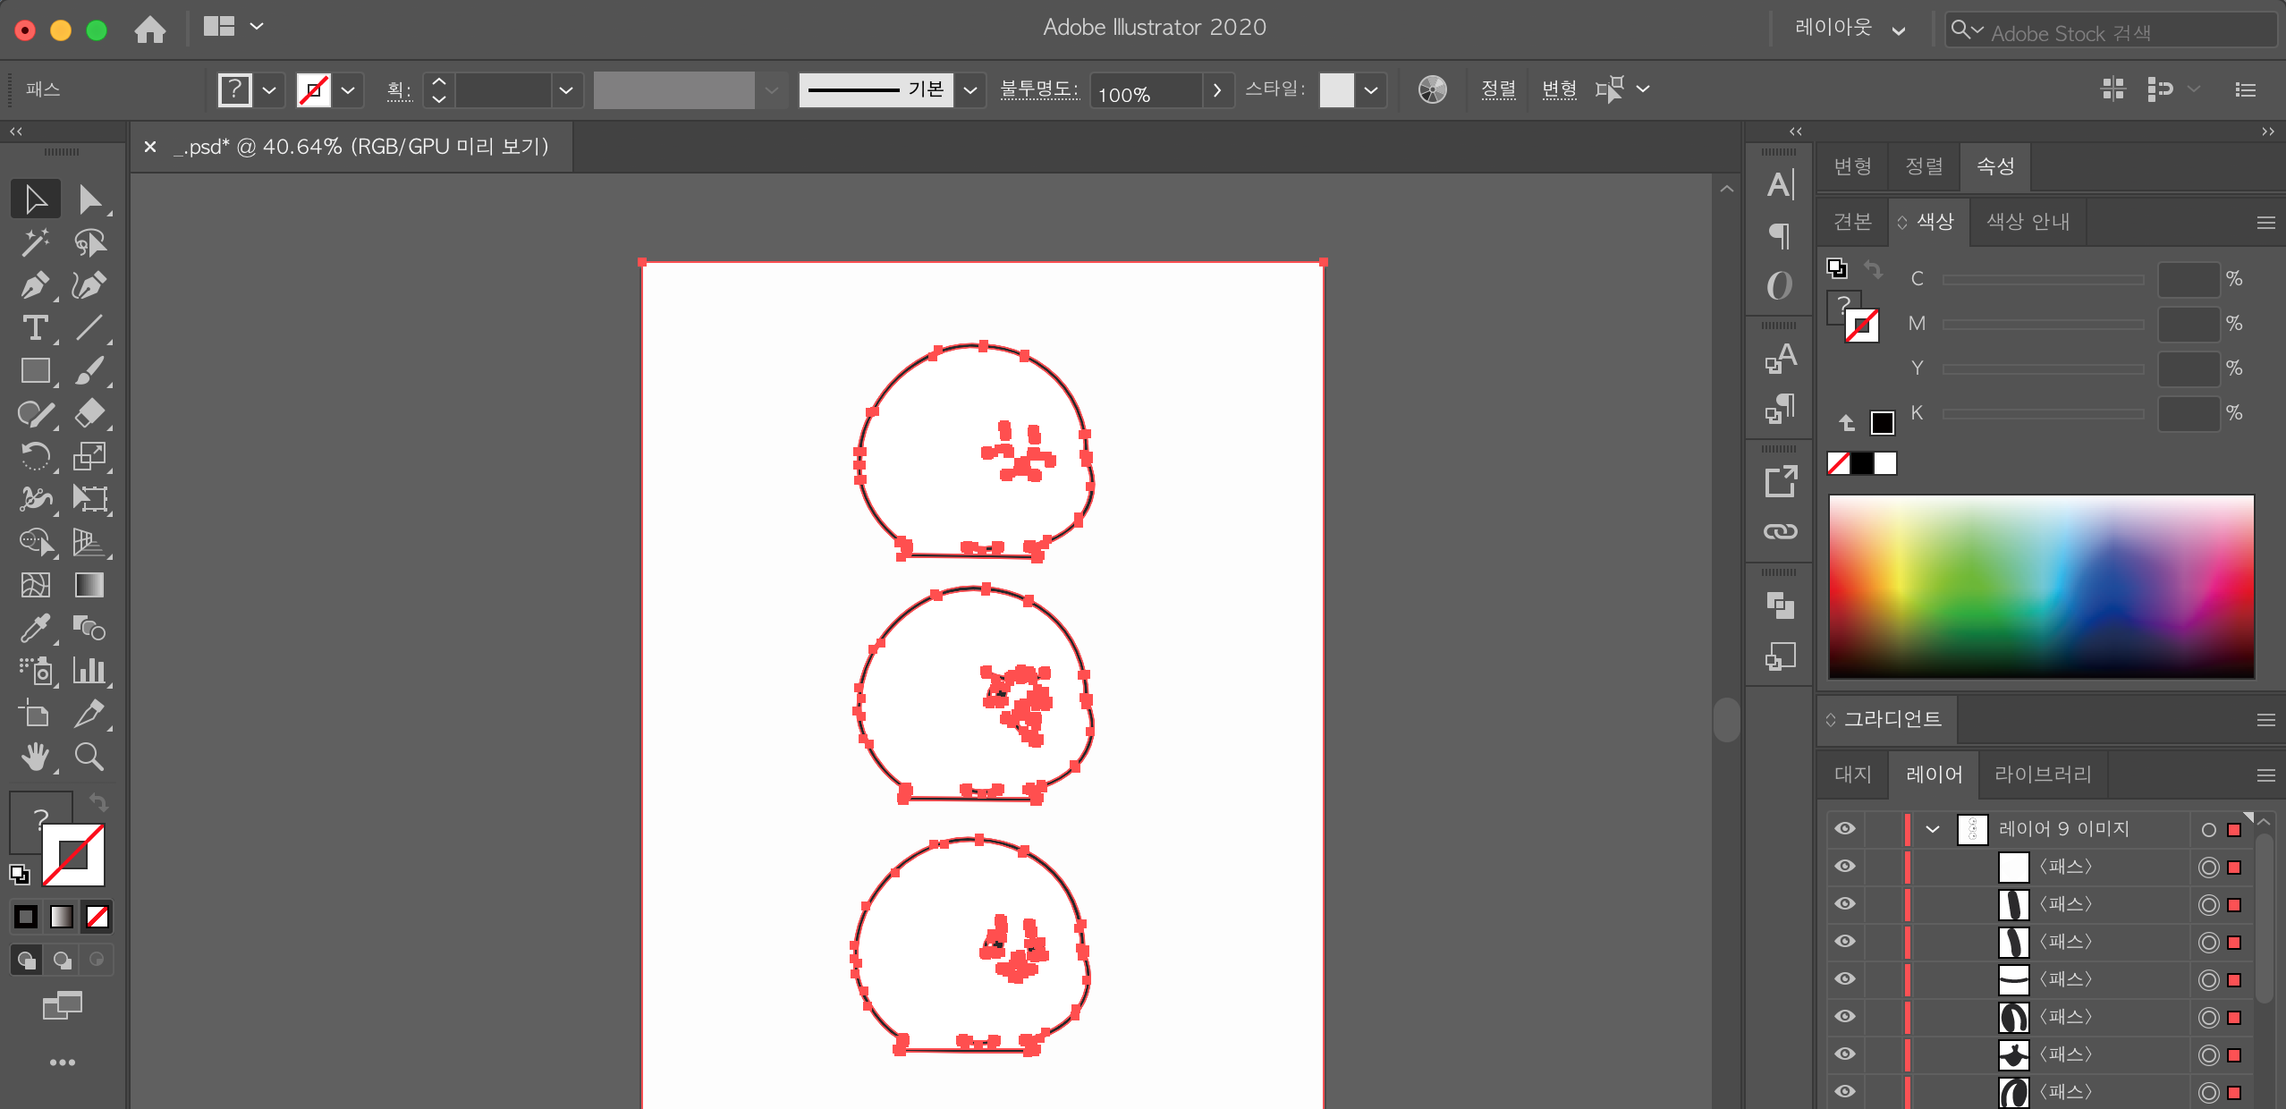Swap fill and stroke in toolbox
2286x1109 pixels.
(98, 801)
